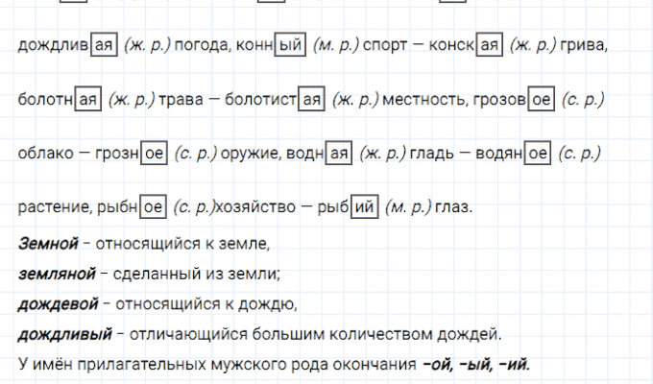Select the boxed ending 'ий' after 'рыб'
The height and width of the screenshot is (384, 653).
pyautogui.click(x=364, y=206)
